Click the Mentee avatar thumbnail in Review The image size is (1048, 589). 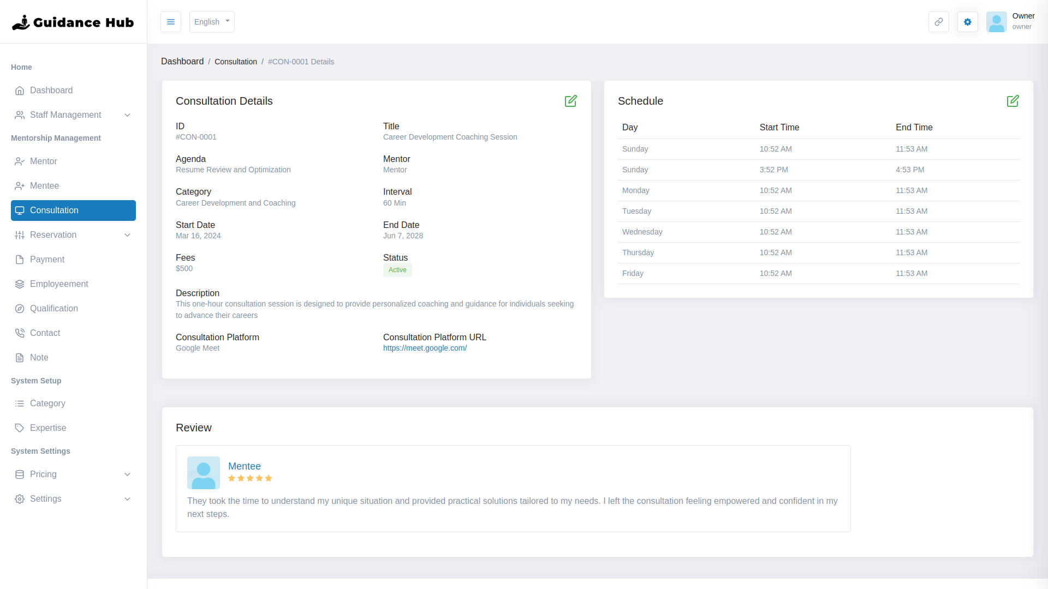[203, 473]
